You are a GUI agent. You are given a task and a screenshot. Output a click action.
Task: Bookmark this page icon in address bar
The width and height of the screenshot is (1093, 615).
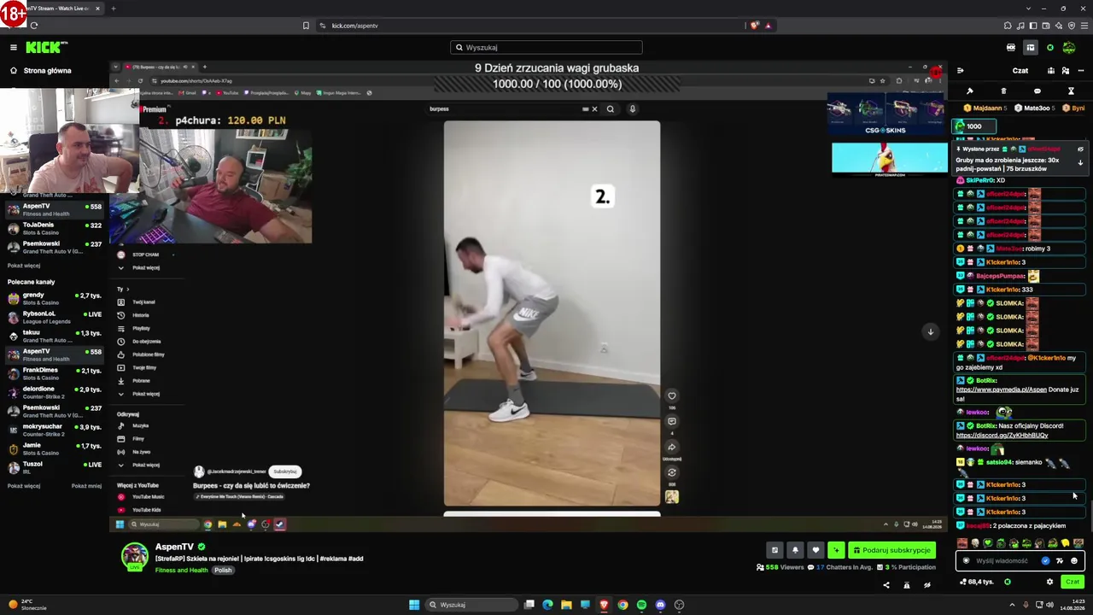(x=306, y=26)
